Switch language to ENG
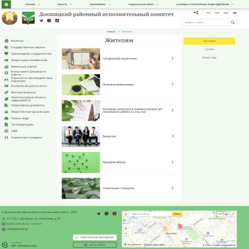Viewport: 249px width, 249px height. coord(226,13)
